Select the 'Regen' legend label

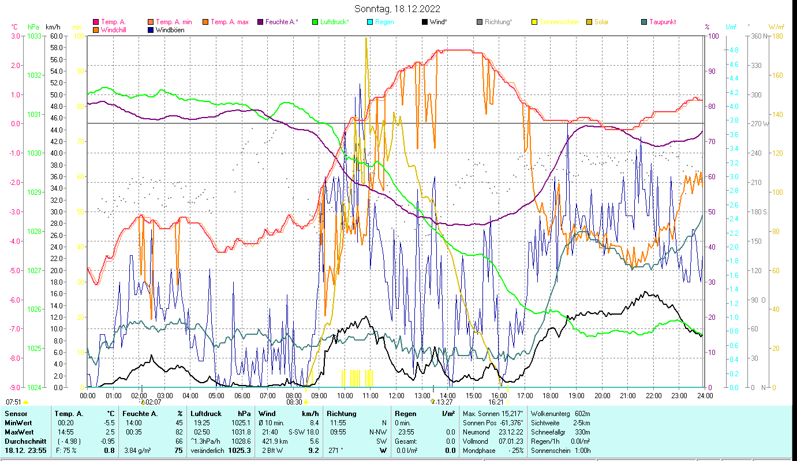tap(384, 22)
